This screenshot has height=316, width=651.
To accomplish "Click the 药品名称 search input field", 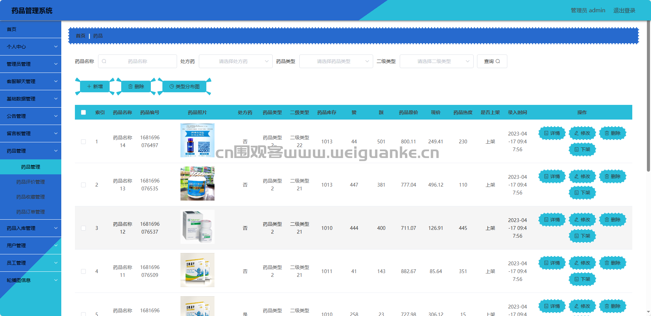I will tap(138, 61).
